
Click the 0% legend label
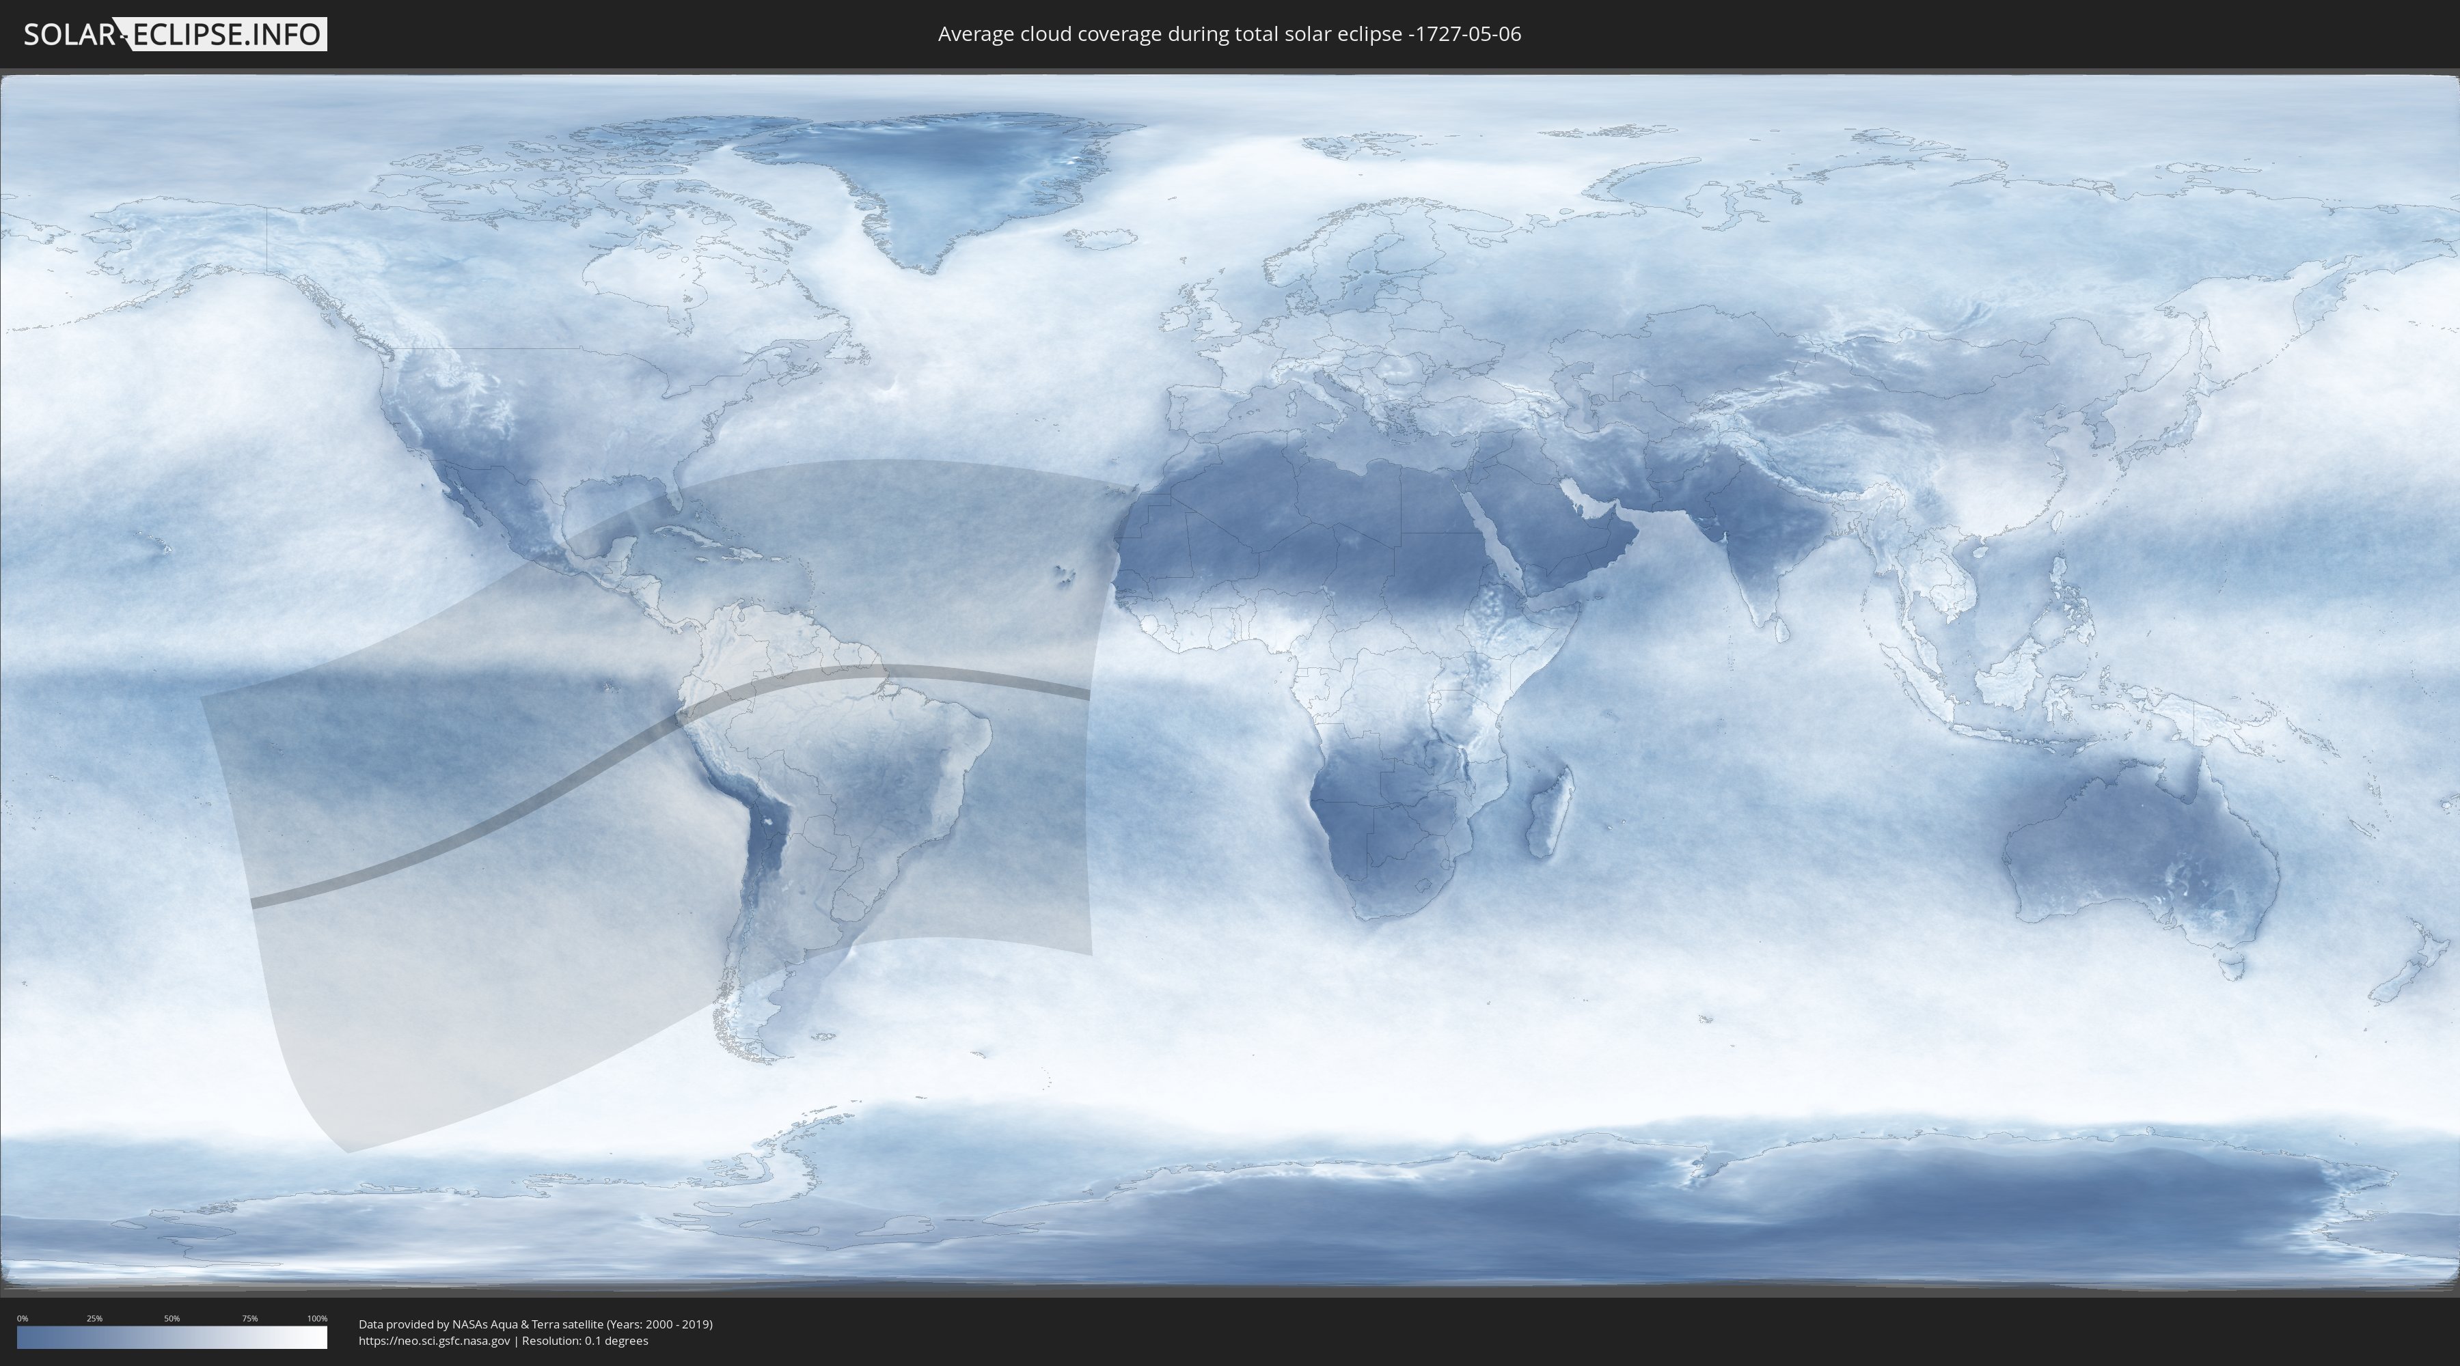[22, 1318]
